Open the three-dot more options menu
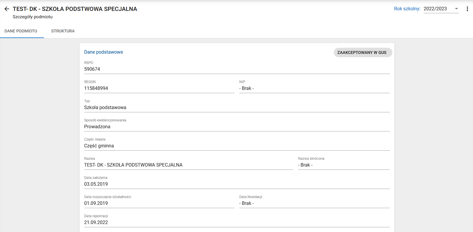 (467, 9)
